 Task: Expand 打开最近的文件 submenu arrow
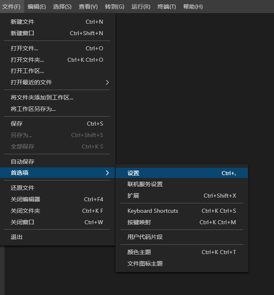[x=107, y=82]
